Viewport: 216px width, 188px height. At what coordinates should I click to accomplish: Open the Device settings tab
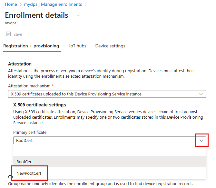coord(110,46)
